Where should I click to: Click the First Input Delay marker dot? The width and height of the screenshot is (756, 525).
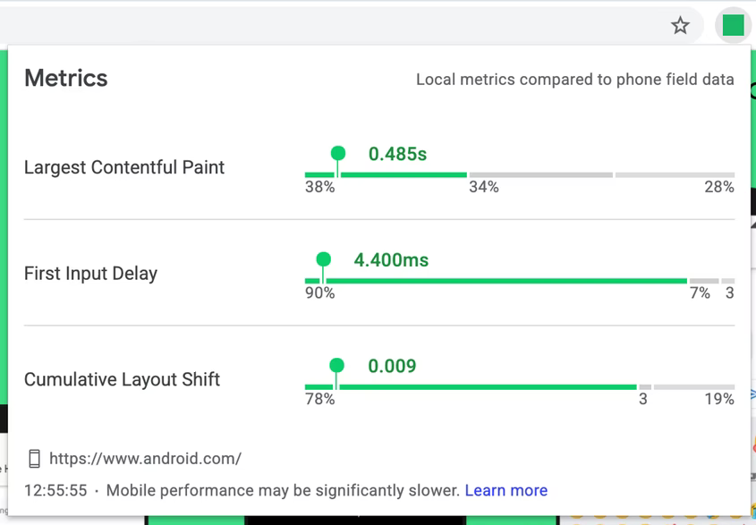324,259
